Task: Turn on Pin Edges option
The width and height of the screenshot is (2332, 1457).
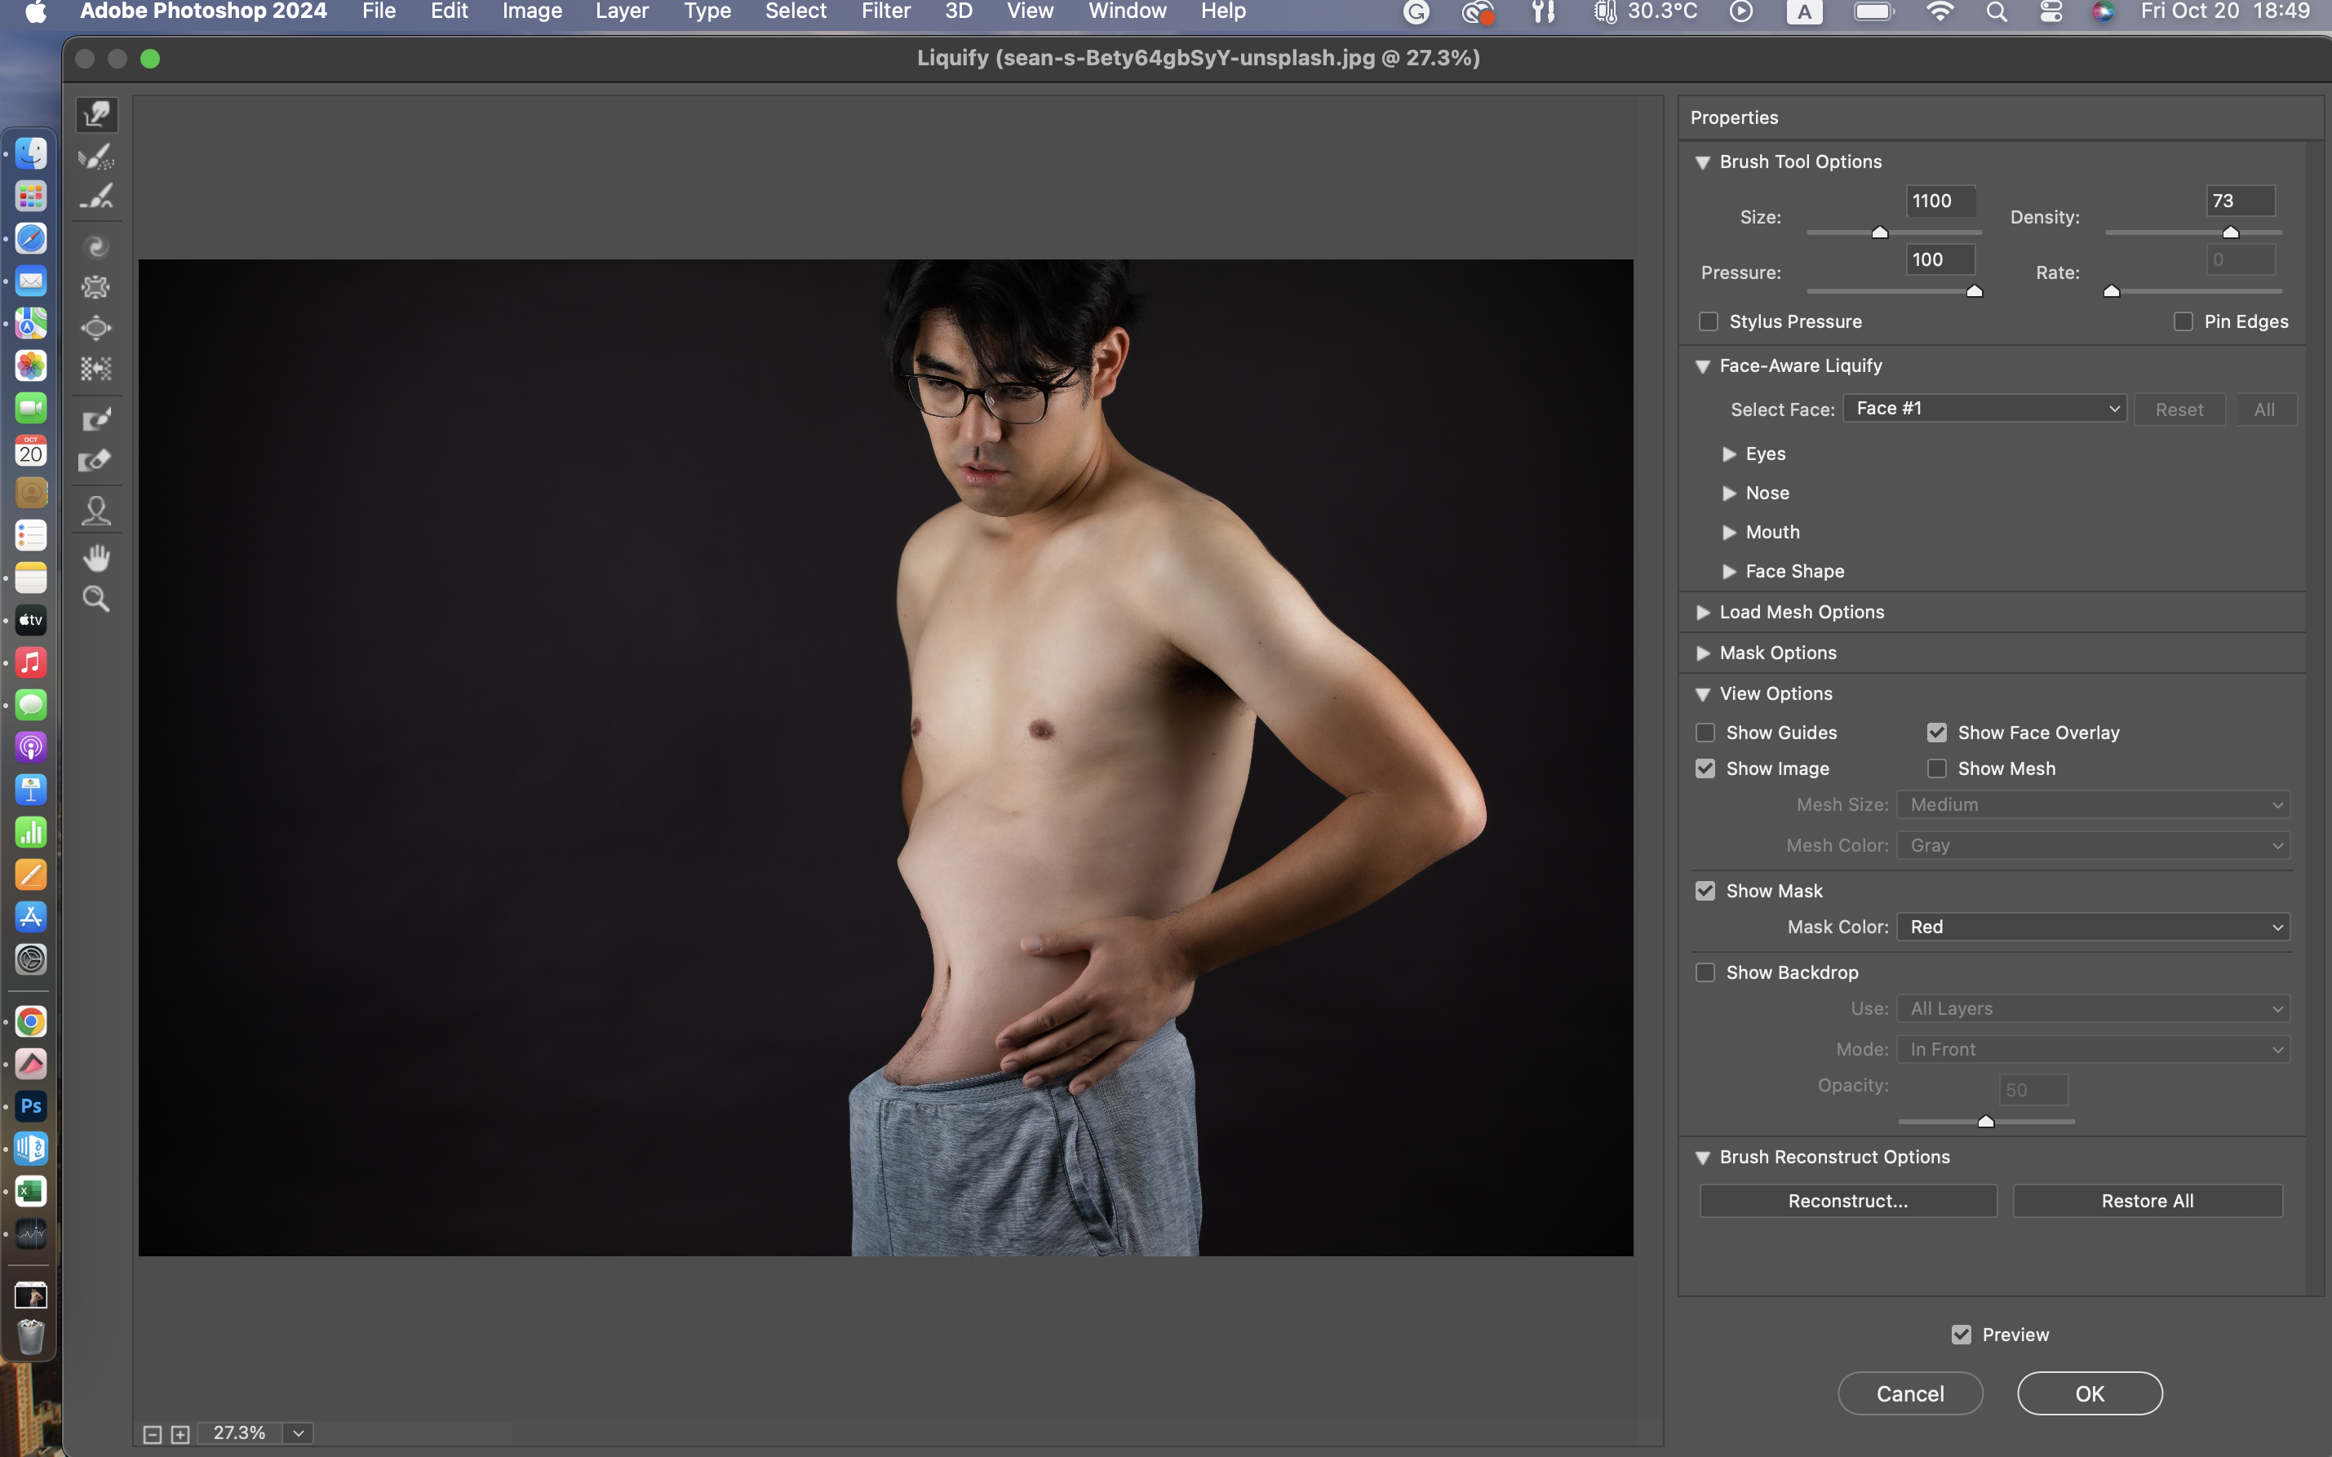Action: coord(2183,322)
